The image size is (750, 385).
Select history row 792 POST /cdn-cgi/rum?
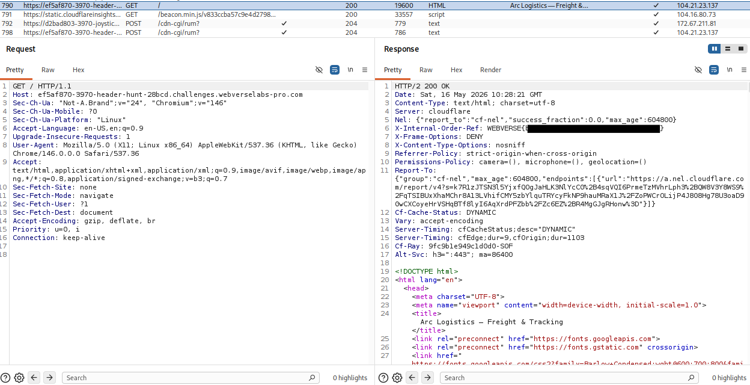coord(375,23)
